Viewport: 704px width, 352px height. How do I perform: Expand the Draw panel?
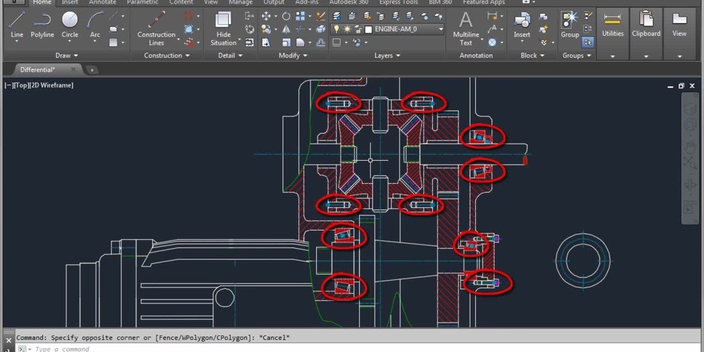[67, 56]
